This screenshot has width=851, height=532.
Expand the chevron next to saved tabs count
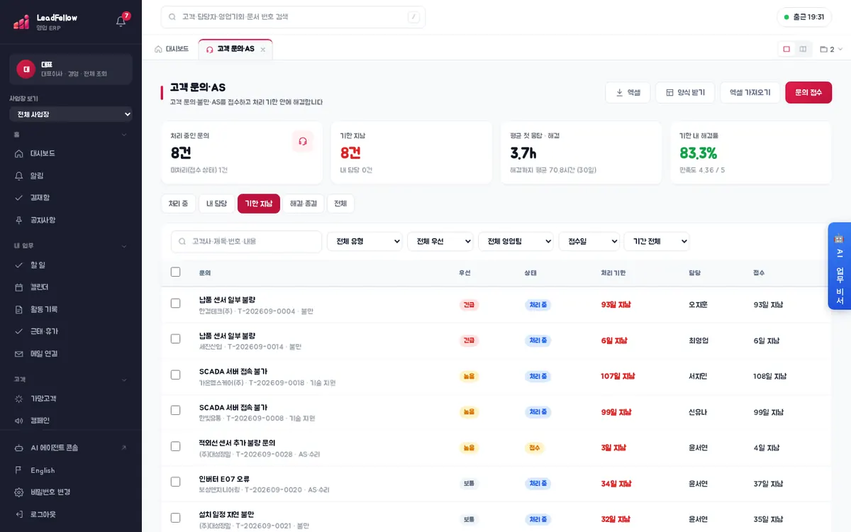point(840,50)
